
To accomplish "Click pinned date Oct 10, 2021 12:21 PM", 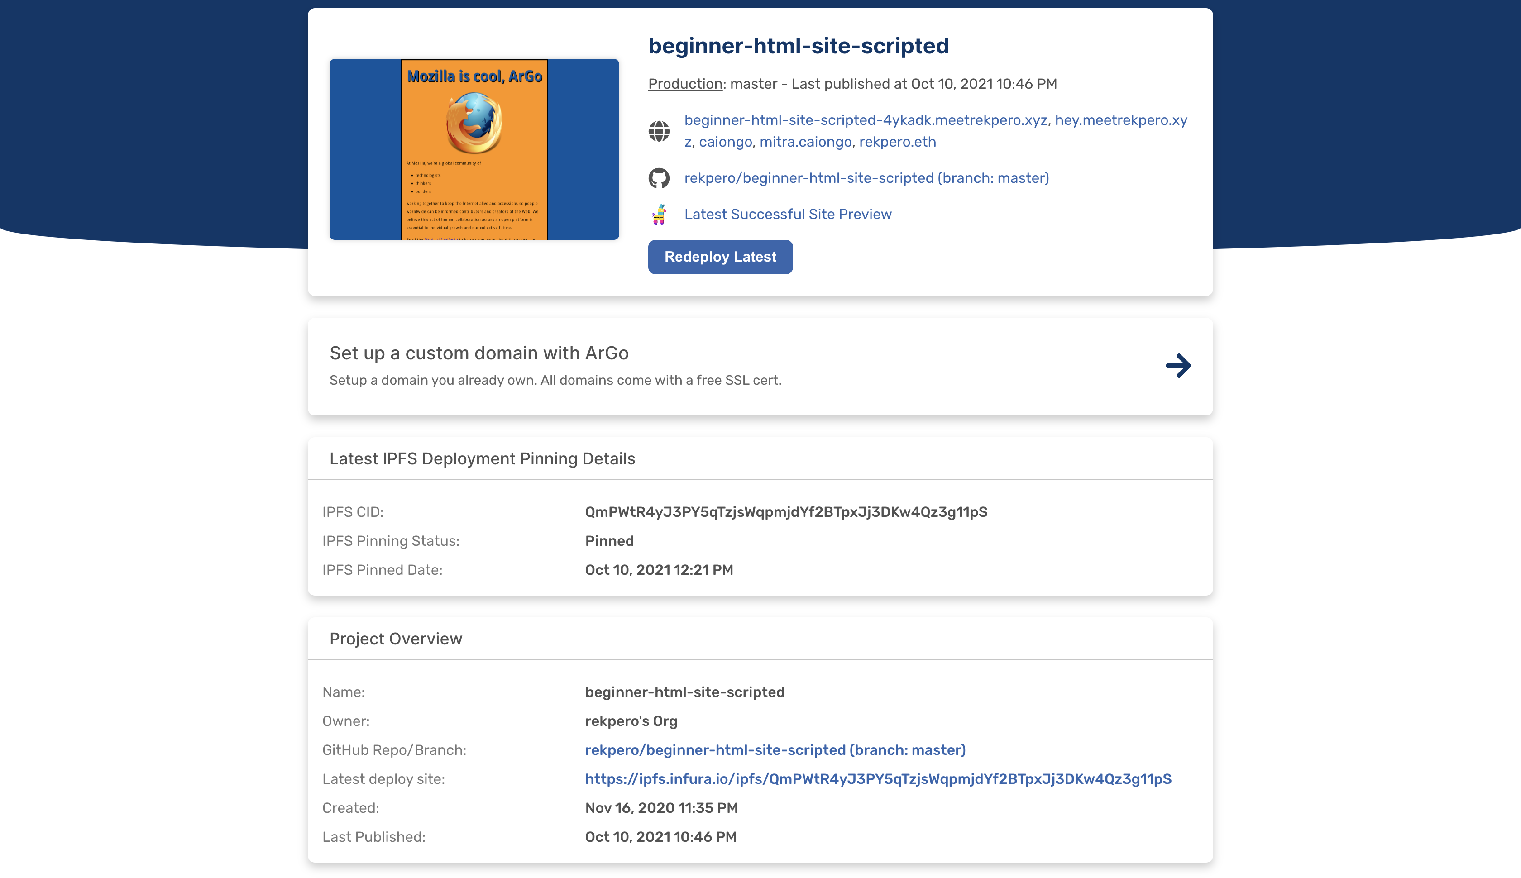I will click(x=659, y=570).
